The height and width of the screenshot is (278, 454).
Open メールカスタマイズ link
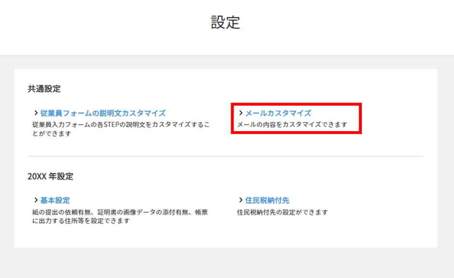(278, 113)
